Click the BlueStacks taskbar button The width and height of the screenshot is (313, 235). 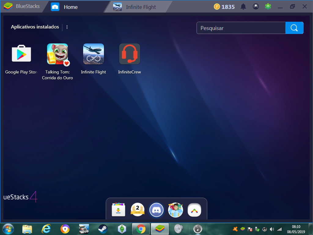point(160,229)
